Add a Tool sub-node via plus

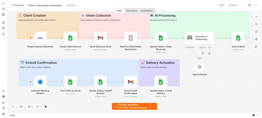(209, 53)
